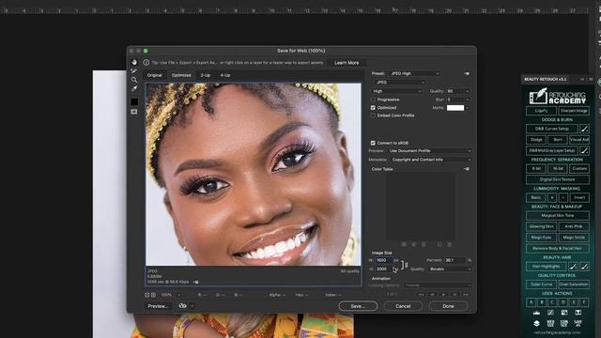Switch to the Original tab
This screenshot has height=338, width=601.
point(155,75)
